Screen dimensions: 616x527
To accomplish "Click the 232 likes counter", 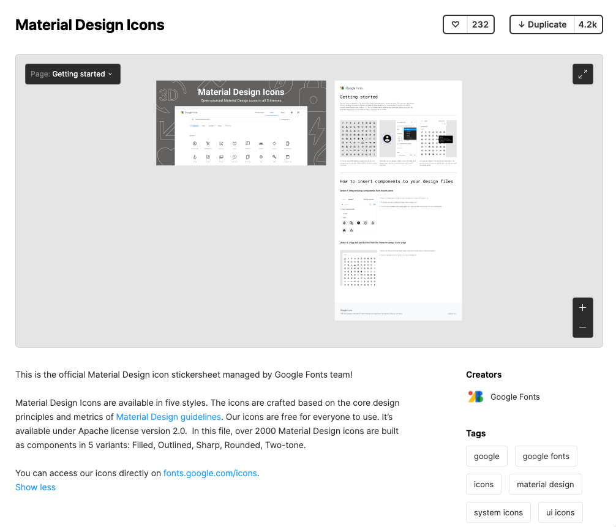I will (479, 24).
